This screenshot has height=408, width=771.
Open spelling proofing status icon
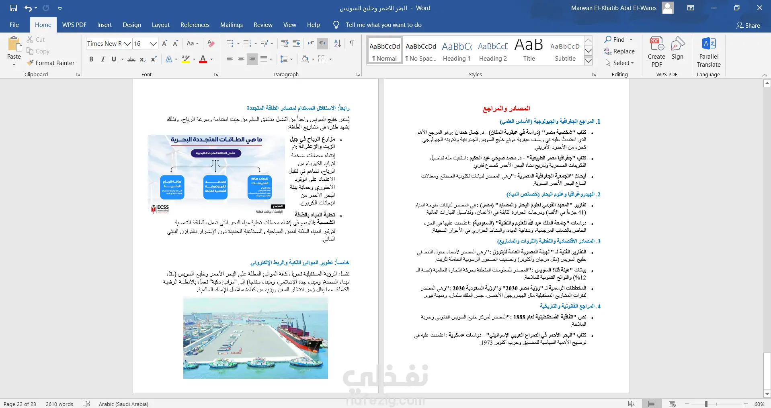pos(86,404)
